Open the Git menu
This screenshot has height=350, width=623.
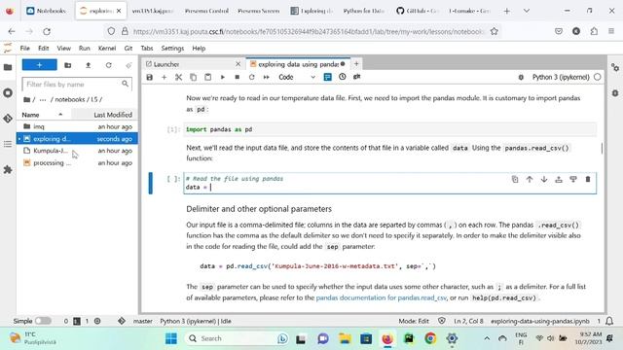(x=128, y=48)
